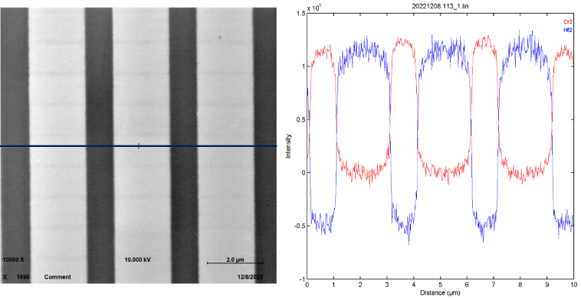Select the Cr2 legend label
This screenshot has height=300, width=581.
click(x=568, y=22)
